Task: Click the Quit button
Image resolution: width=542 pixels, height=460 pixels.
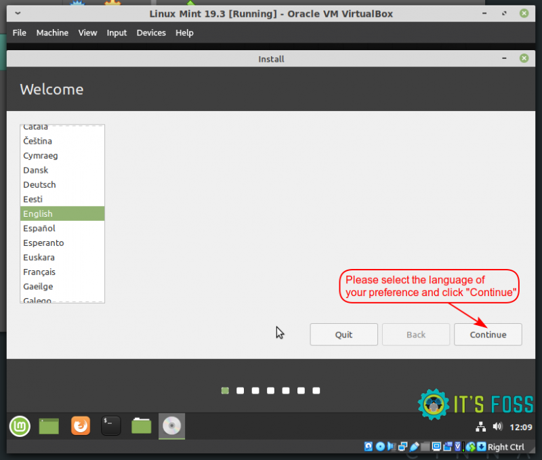Action: pyautogui.click(x=343, y=334)
